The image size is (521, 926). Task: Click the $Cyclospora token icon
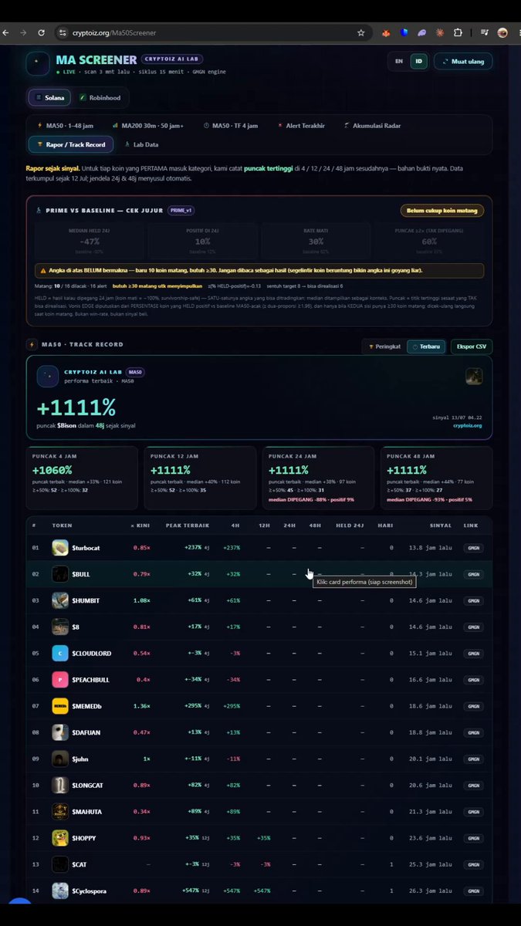pos(60,891)
